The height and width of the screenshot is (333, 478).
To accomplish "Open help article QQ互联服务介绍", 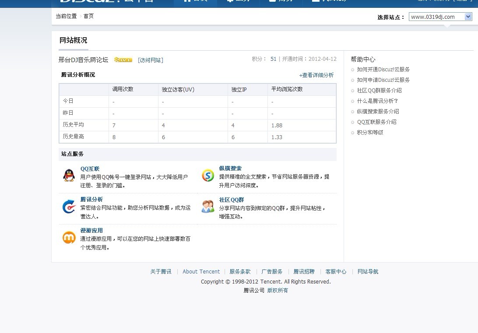I will click(377, 122).
